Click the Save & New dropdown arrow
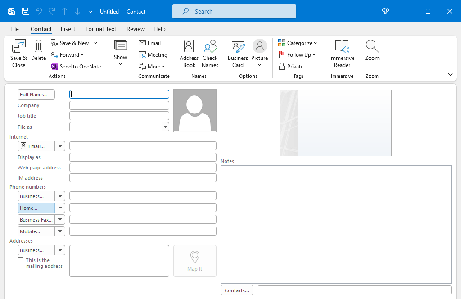The height and width of the screenshot is (299, 461). (96, 43)
